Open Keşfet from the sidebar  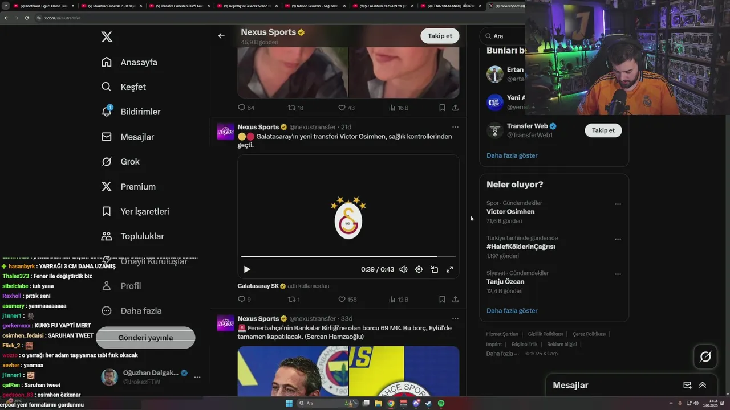(124, 87)
